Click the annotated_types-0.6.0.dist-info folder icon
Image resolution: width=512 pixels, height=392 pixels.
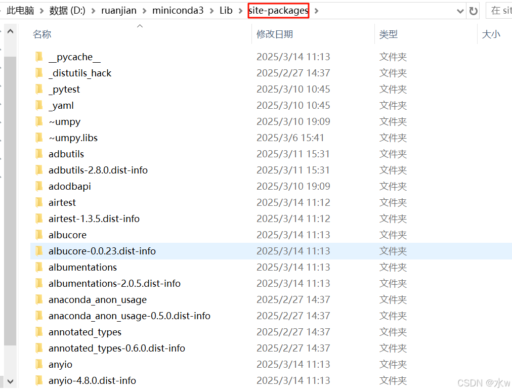(39, 349)
